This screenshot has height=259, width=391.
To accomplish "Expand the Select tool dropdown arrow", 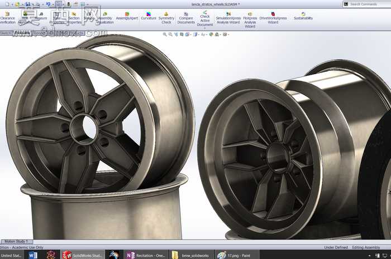I will tap(63, 4).
